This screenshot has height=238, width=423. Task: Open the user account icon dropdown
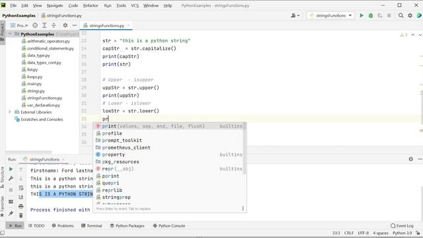click(x=295, y=16)
